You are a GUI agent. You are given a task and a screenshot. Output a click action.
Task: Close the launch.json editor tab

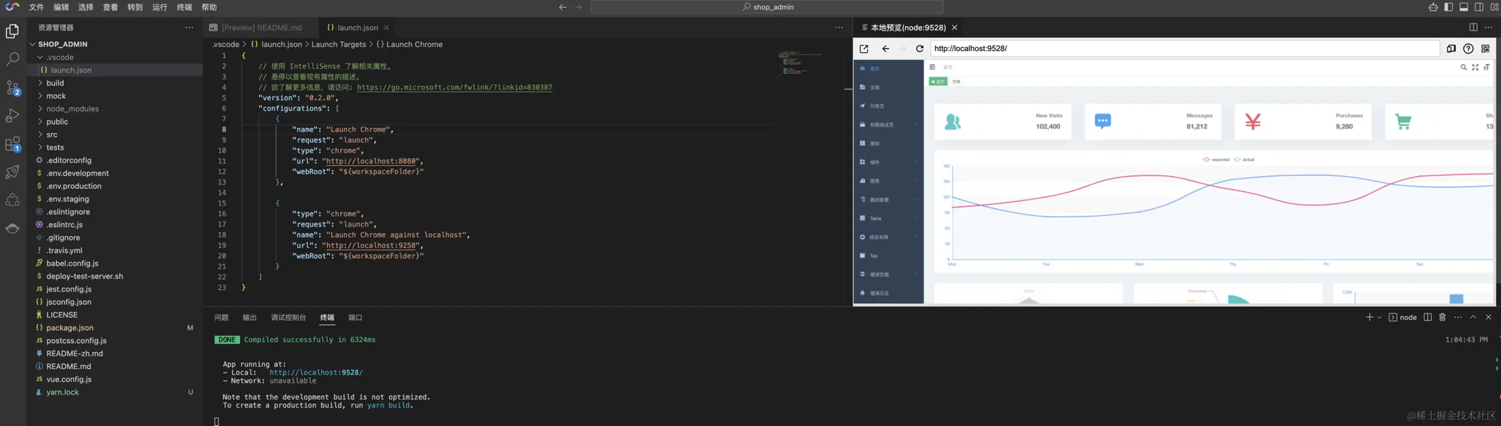pos(386,27)
